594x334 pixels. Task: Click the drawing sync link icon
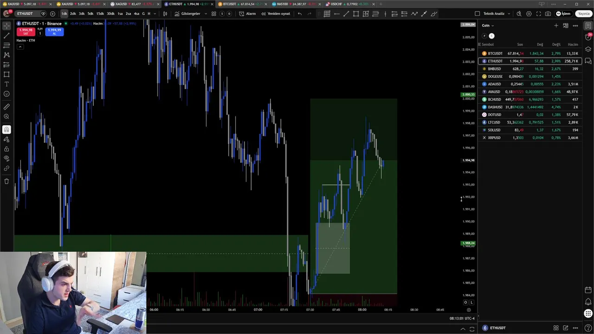coord(6,168)
